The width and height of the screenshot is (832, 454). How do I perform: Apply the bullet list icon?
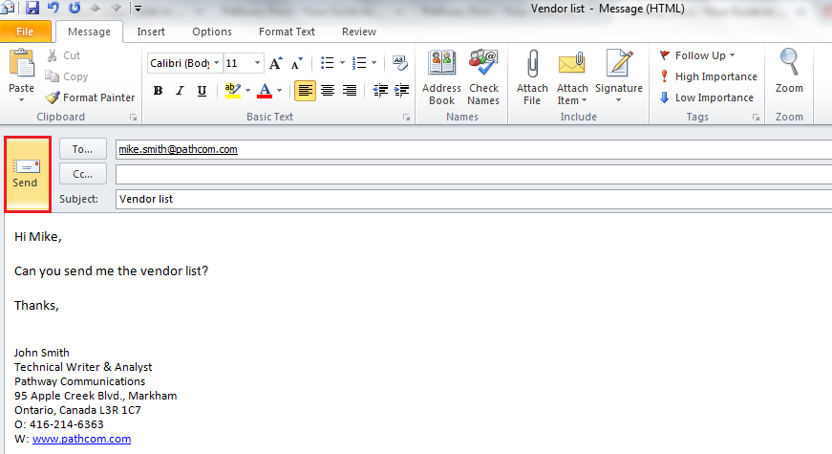point(328,63)
